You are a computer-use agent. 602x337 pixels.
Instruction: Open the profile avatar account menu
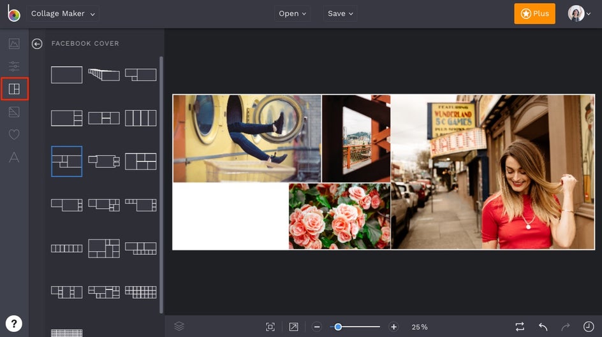579,14
